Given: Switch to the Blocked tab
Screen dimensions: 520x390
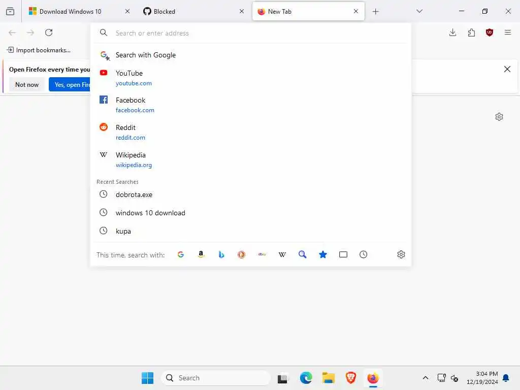Looking at the screenshot, I should pos(191,11).
